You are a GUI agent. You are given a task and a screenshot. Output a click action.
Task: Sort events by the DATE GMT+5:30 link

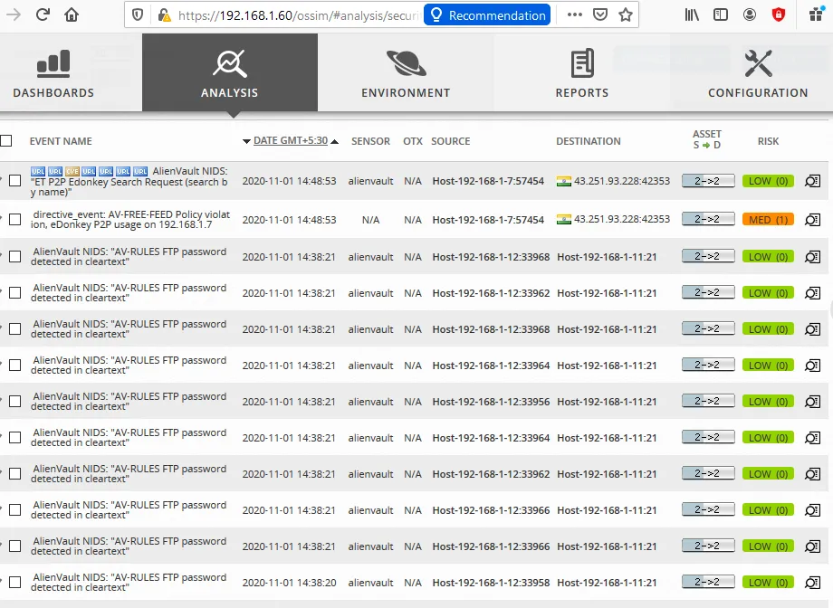[290, 141]
